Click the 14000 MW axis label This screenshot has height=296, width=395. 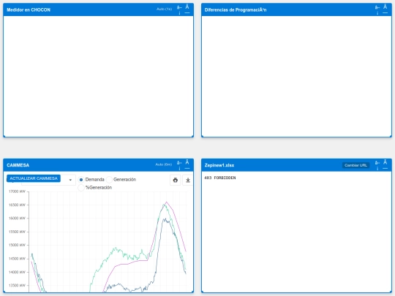[x=17, y=272]
